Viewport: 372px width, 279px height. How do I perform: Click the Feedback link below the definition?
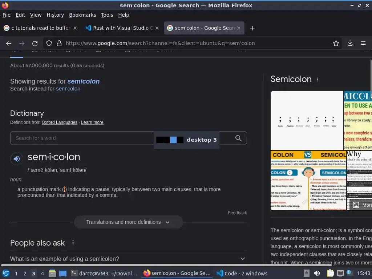[x=237, y=213]
